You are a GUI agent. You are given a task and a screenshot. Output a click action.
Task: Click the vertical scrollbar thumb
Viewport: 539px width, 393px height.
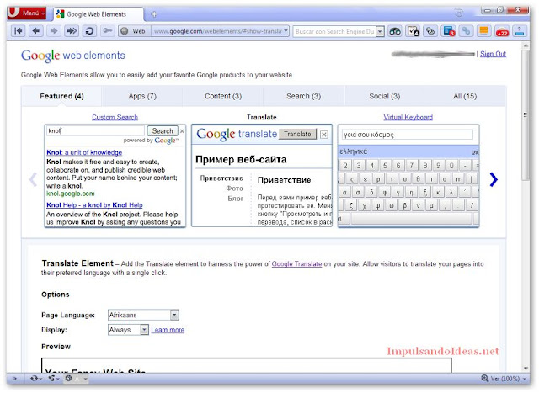(526, 114)
